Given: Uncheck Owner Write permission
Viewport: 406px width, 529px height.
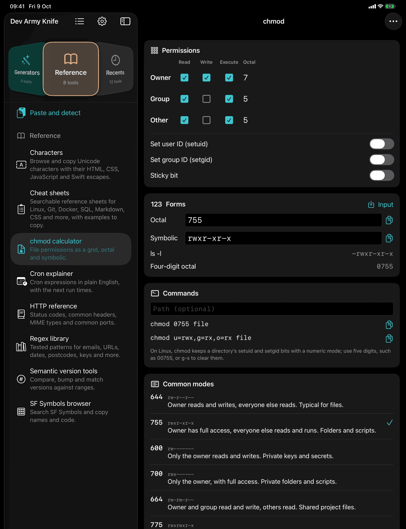Looking at the screenshot, I should 206,78.
